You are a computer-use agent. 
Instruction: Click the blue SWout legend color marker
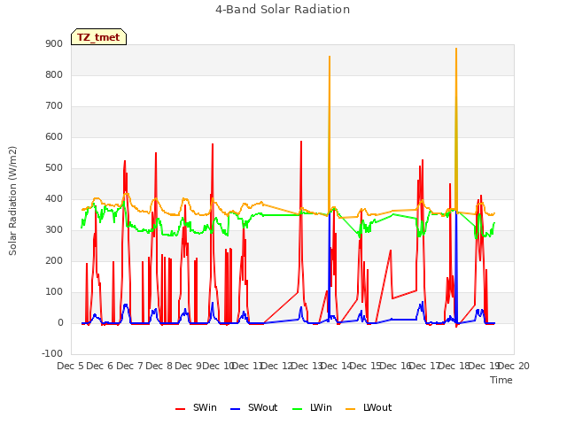(x=235, y=409)
